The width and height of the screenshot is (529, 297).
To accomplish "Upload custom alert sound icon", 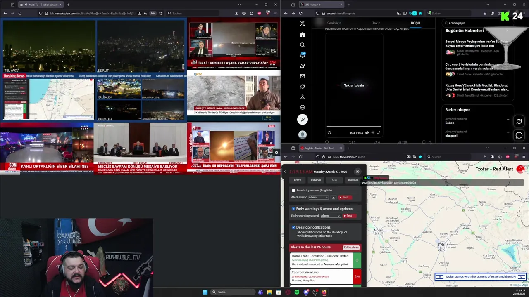I will pyautogui.click(x=334, y=198).
